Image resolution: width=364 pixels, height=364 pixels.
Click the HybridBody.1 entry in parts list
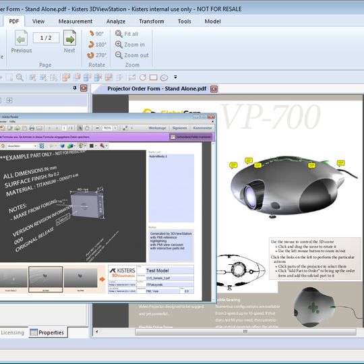click(158, 156)
